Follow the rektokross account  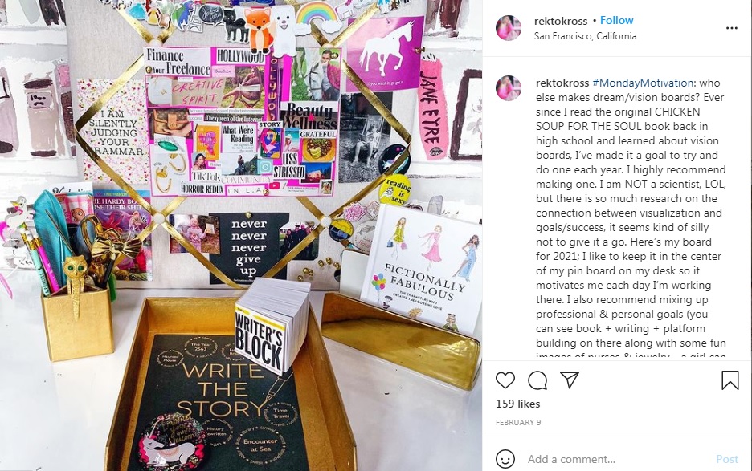(617, 21)
